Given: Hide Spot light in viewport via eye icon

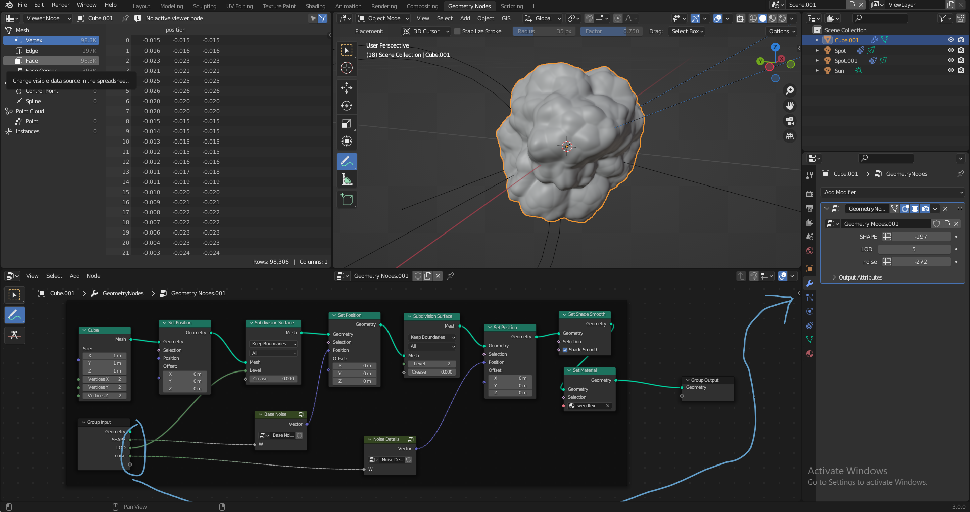Looking at the screenshot, I should click(x=950, y=50).
